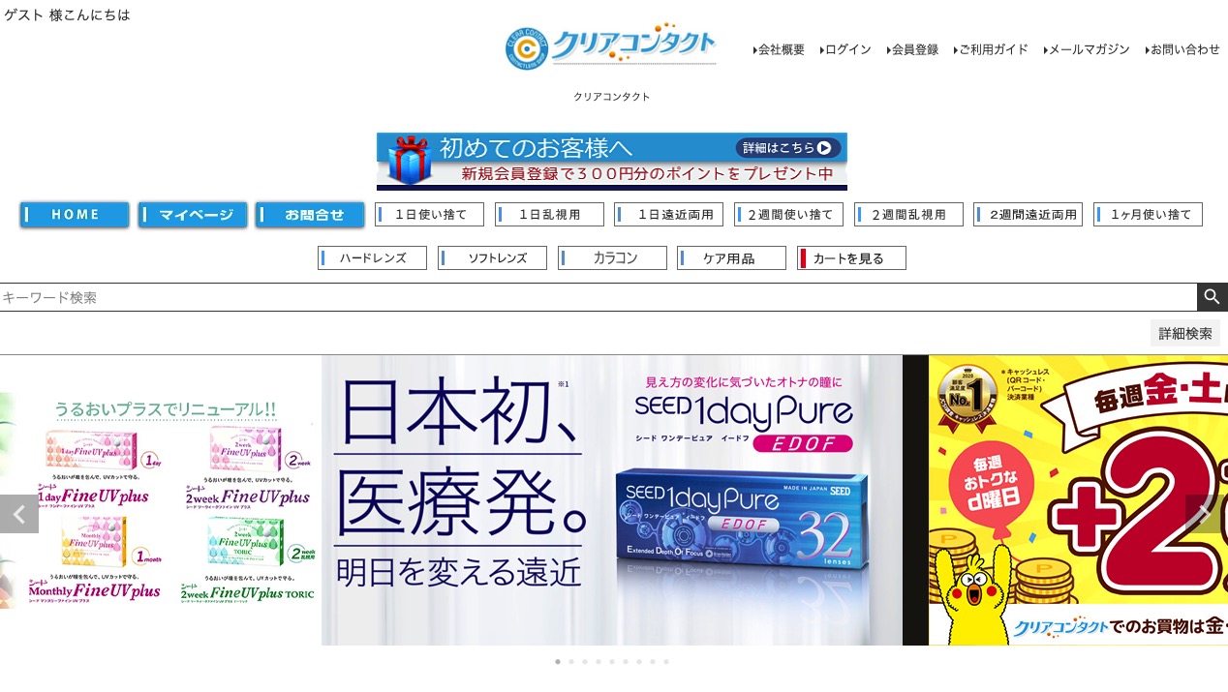
Task: Open the ケア用品 category
Action: (731, 258)
